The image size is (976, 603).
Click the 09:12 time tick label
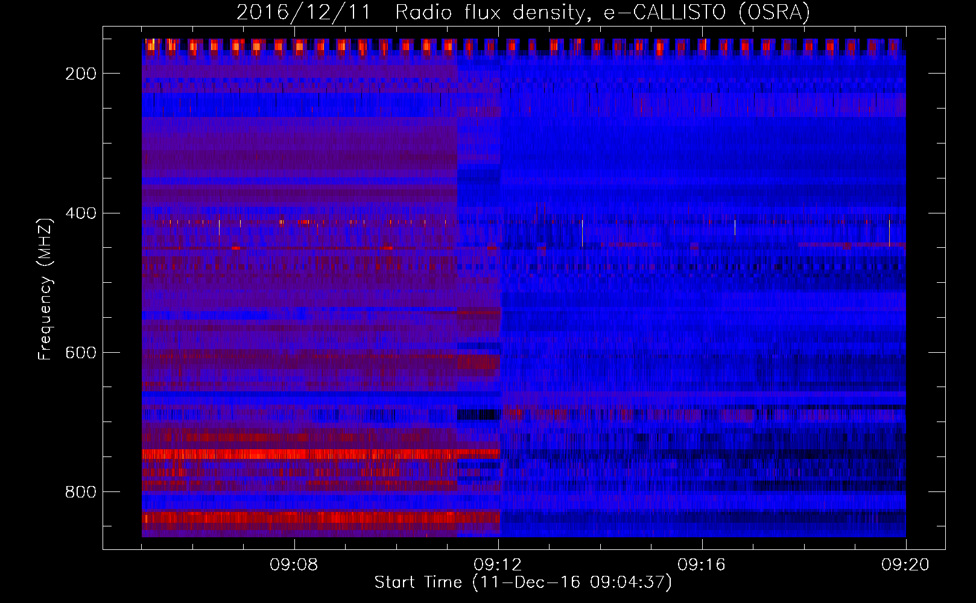pos(498,565)
